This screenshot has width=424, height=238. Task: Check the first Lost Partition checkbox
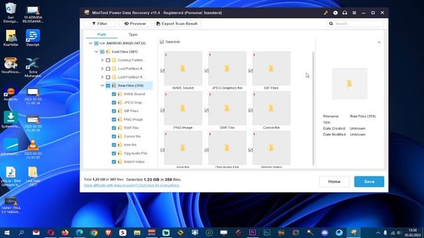pos(108,69)
